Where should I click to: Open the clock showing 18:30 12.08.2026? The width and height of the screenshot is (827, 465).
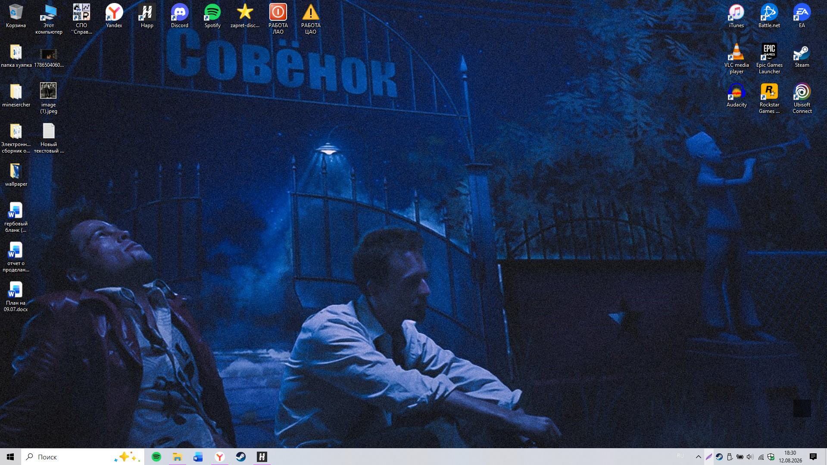790,457
